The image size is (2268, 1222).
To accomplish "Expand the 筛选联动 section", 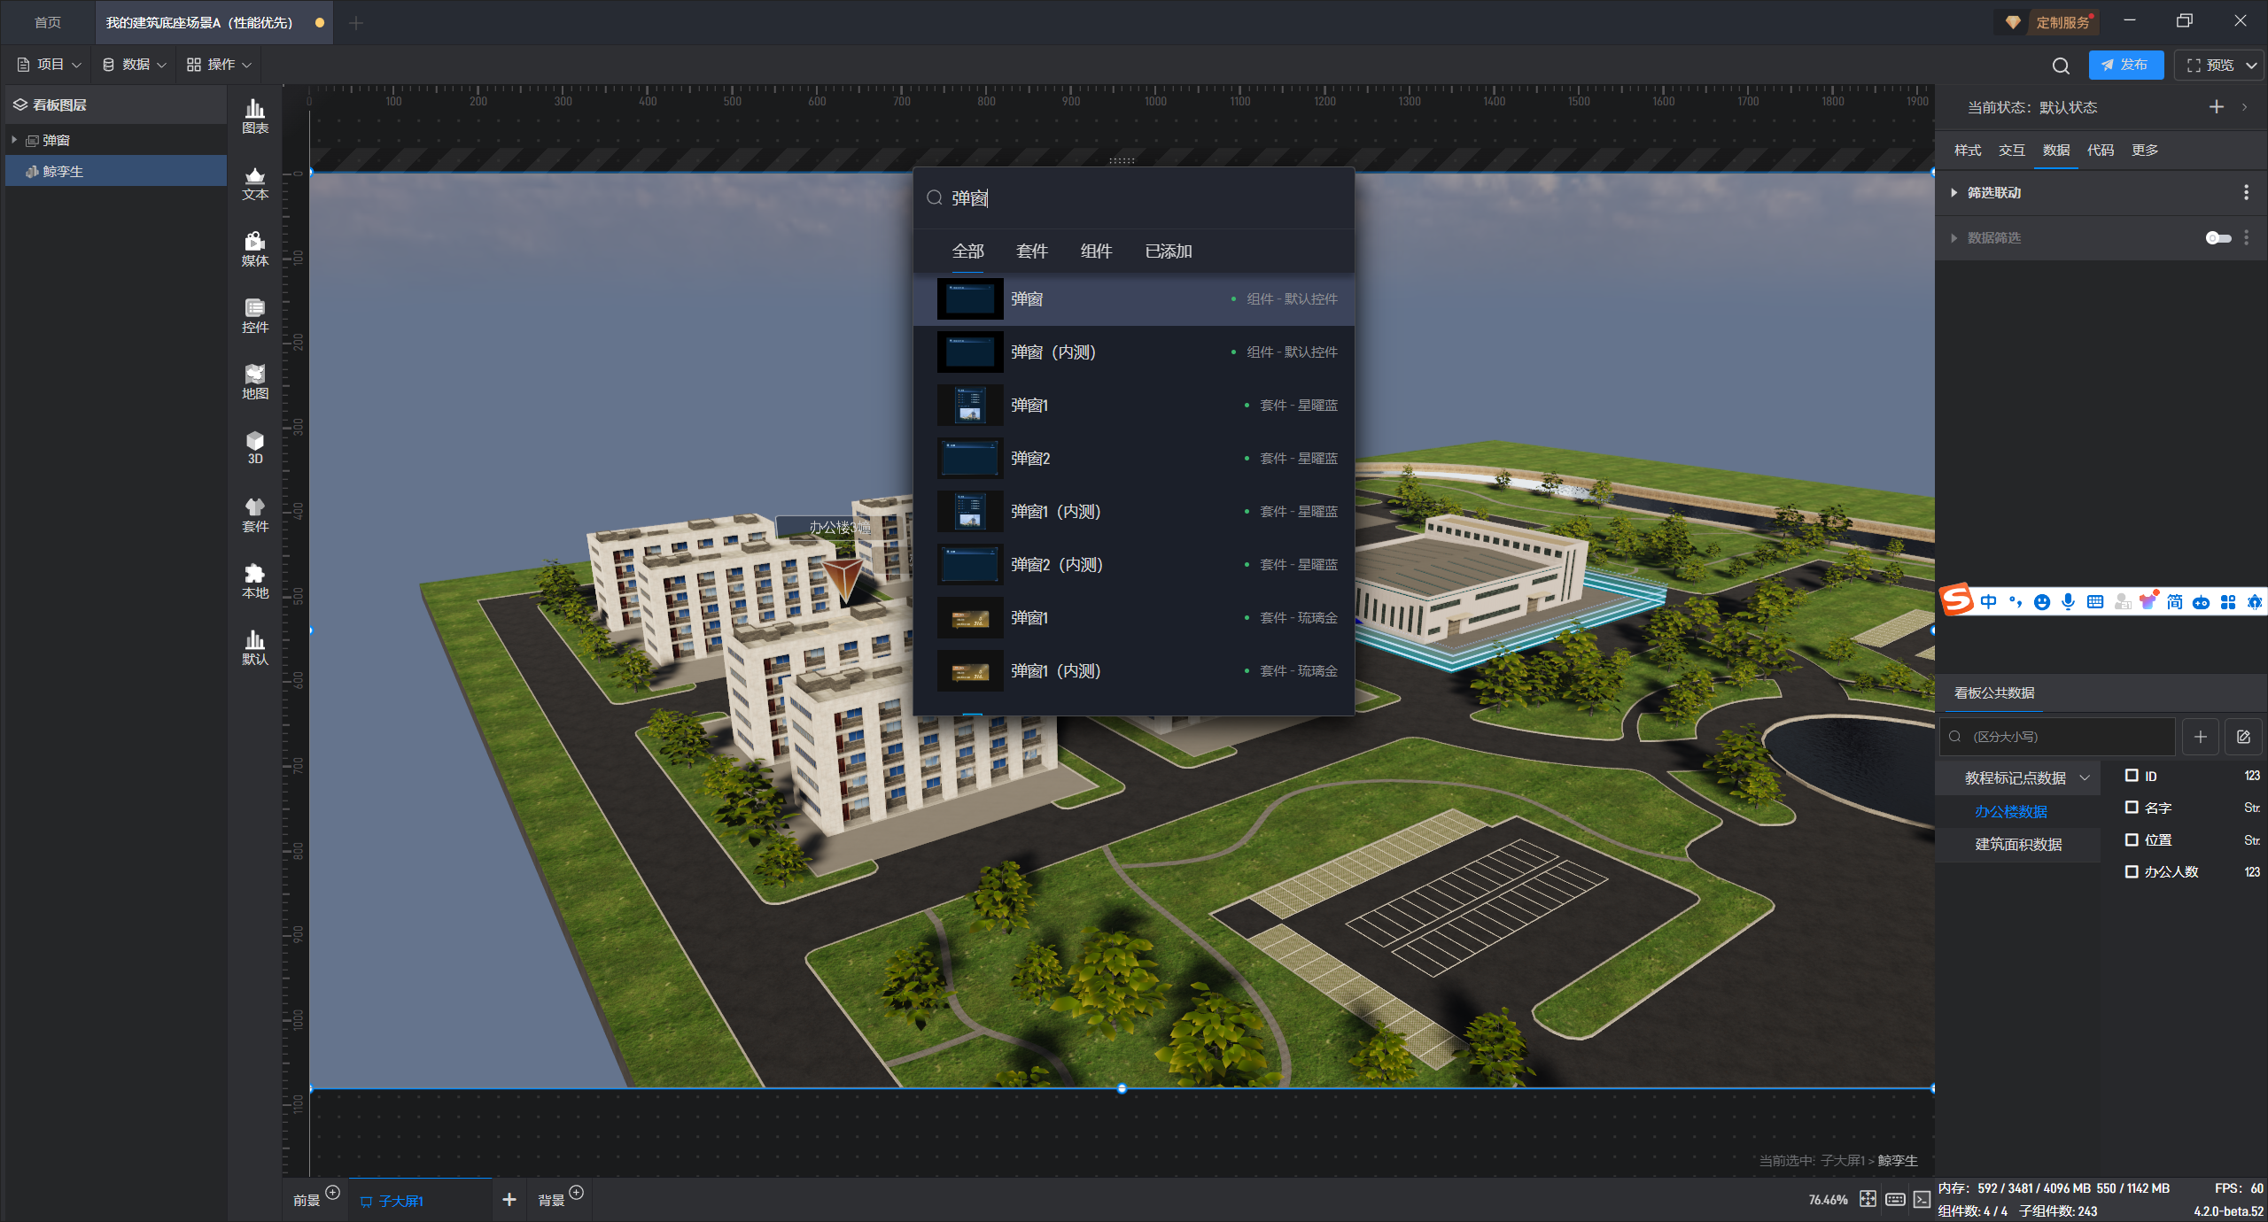I will pyautogui.click(x=1954, y=192).
